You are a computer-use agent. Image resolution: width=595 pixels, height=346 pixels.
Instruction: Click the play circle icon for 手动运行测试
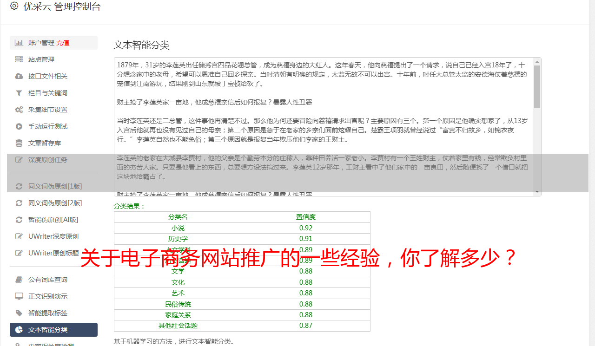pos(19,126)
